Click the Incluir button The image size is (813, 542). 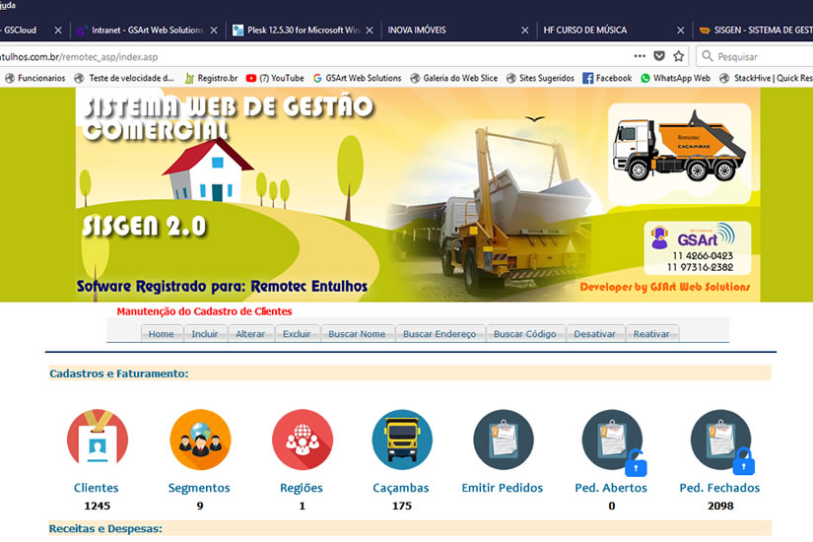point(205,334)
